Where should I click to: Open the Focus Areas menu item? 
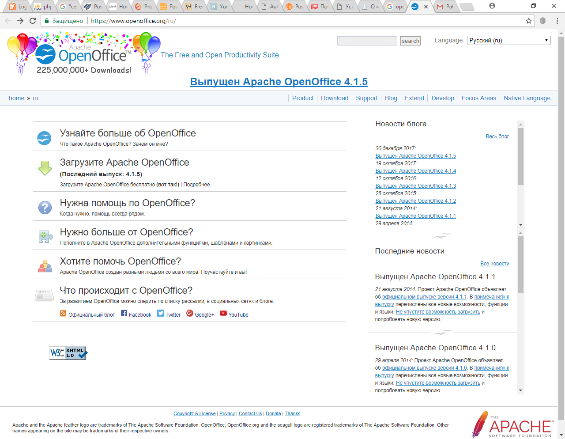click(479, 98)
